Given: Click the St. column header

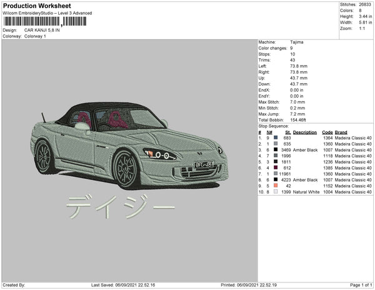Looking at the screenshot, I should 287,132.
